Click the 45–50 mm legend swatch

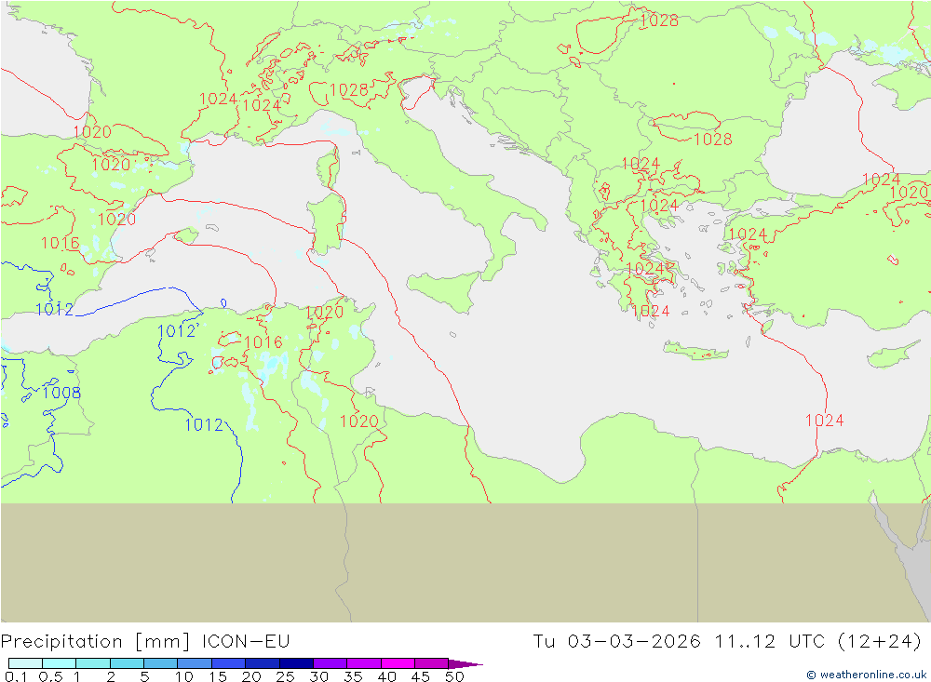pyautogui.click(x=432, y=663)
